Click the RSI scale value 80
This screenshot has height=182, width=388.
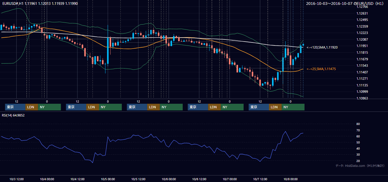(x=358, y=124)
